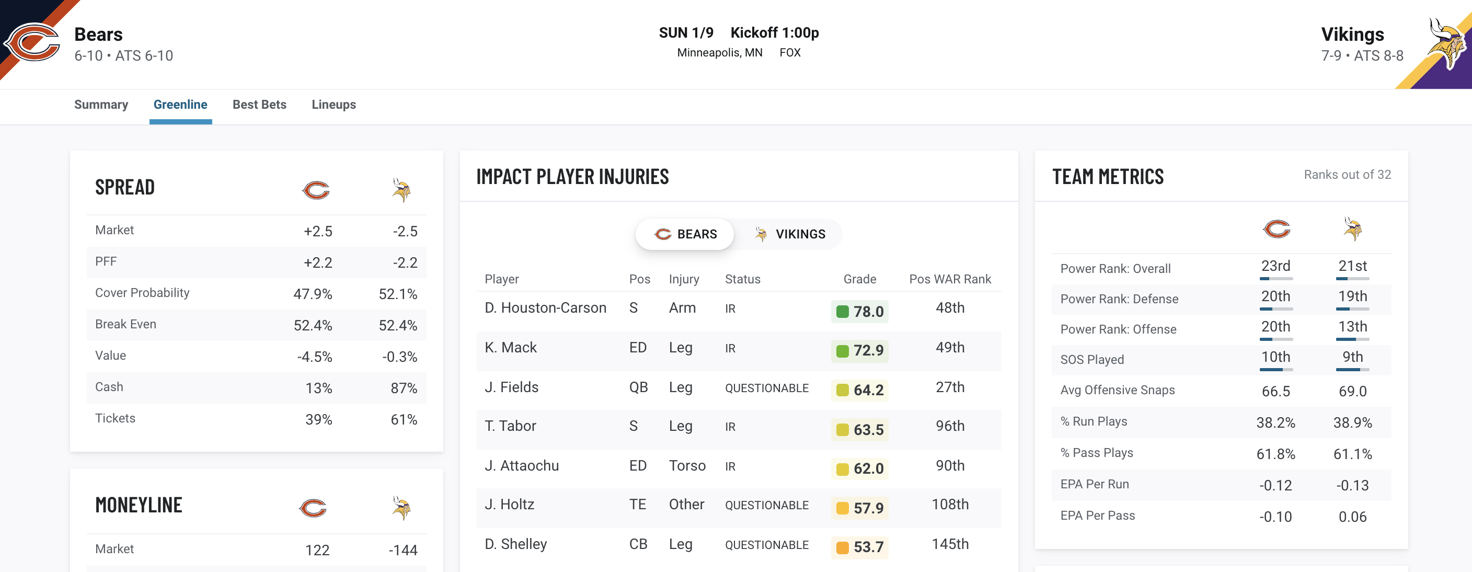Click Bears Power Rank Overall rank bar
The width and height of the screenshot is (1472, 572).
point(1276,279)
